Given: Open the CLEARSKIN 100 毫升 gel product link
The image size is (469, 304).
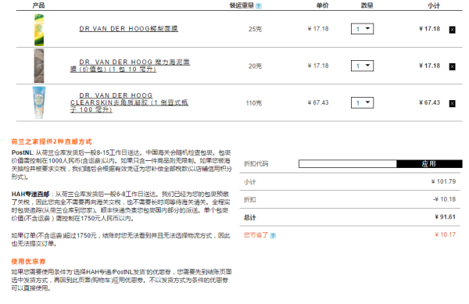Looking at the screenshot, I should click(129, 102).
